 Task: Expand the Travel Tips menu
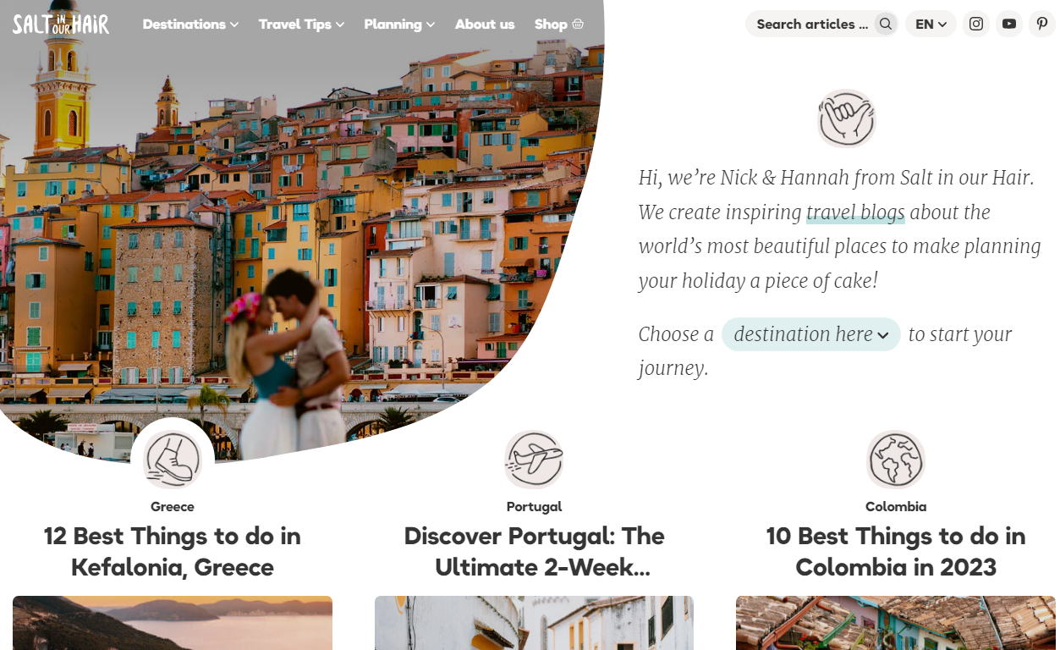pos(302,25)
